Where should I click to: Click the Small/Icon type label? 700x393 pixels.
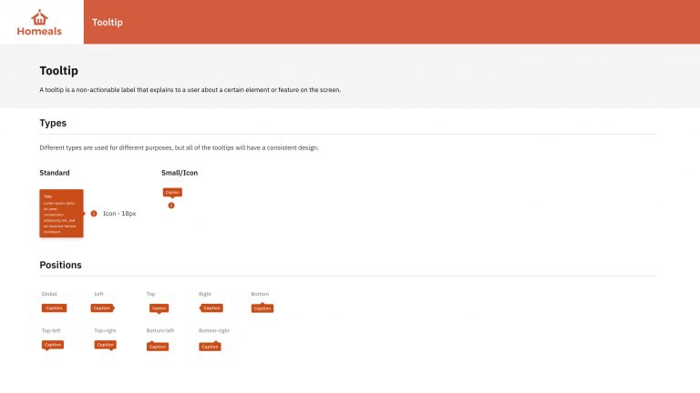pyautogui.click(x=180, y=173)
